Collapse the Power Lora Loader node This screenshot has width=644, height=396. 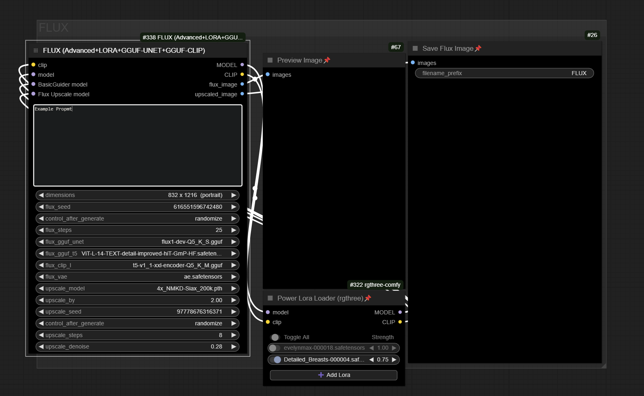tap(270, 298)
